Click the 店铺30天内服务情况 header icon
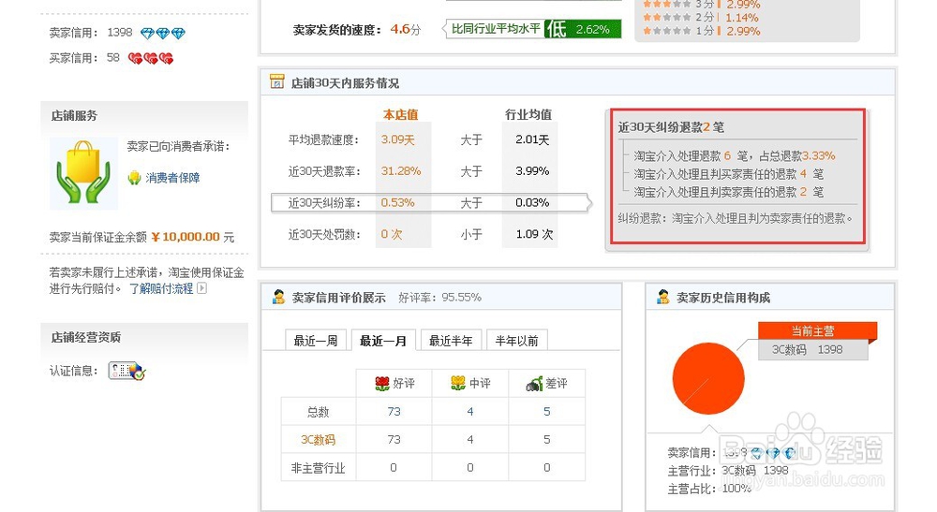This screenshot has height=512, width=937. pos(276,81)
